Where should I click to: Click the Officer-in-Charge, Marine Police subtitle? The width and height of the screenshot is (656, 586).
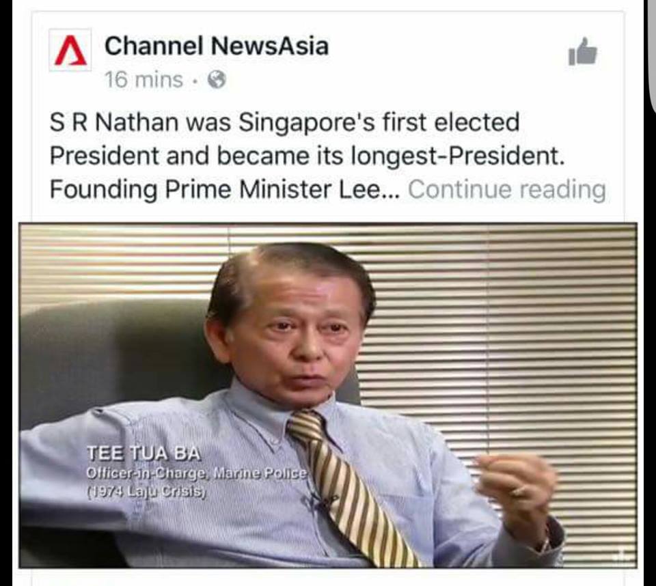pos(197,473)
